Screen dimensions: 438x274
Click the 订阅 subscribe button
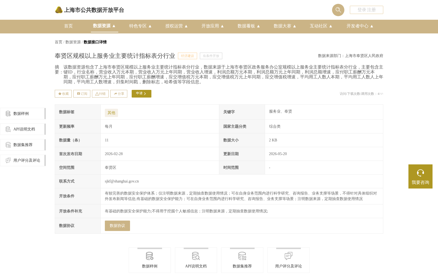[x=82, y=94]
